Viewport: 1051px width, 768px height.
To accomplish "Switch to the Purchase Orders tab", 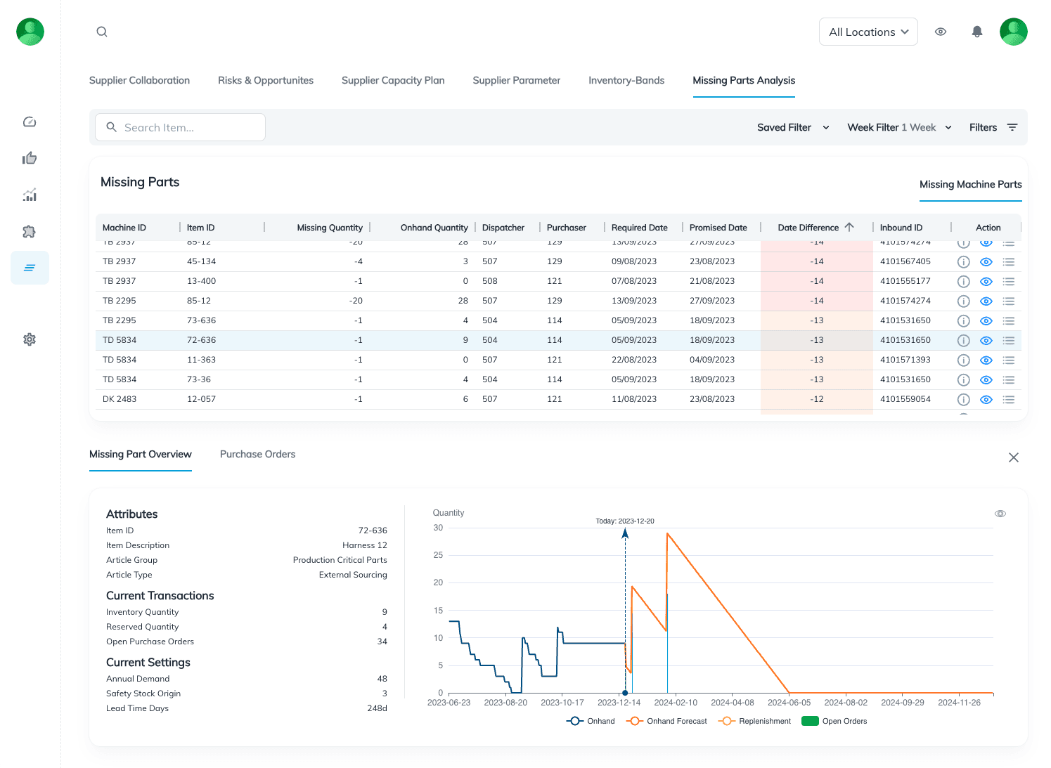I will click(x=257, y=455).
